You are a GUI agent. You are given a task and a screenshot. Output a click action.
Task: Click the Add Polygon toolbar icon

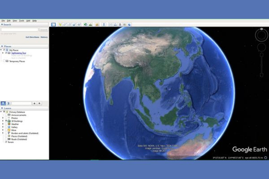click(65, 25)
